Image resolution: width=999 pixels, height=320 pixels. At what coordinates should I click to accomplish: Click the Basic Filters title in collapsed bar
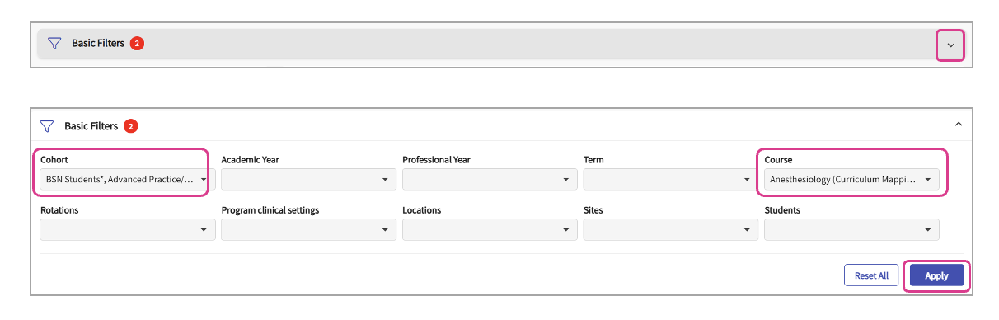(98, 43)
